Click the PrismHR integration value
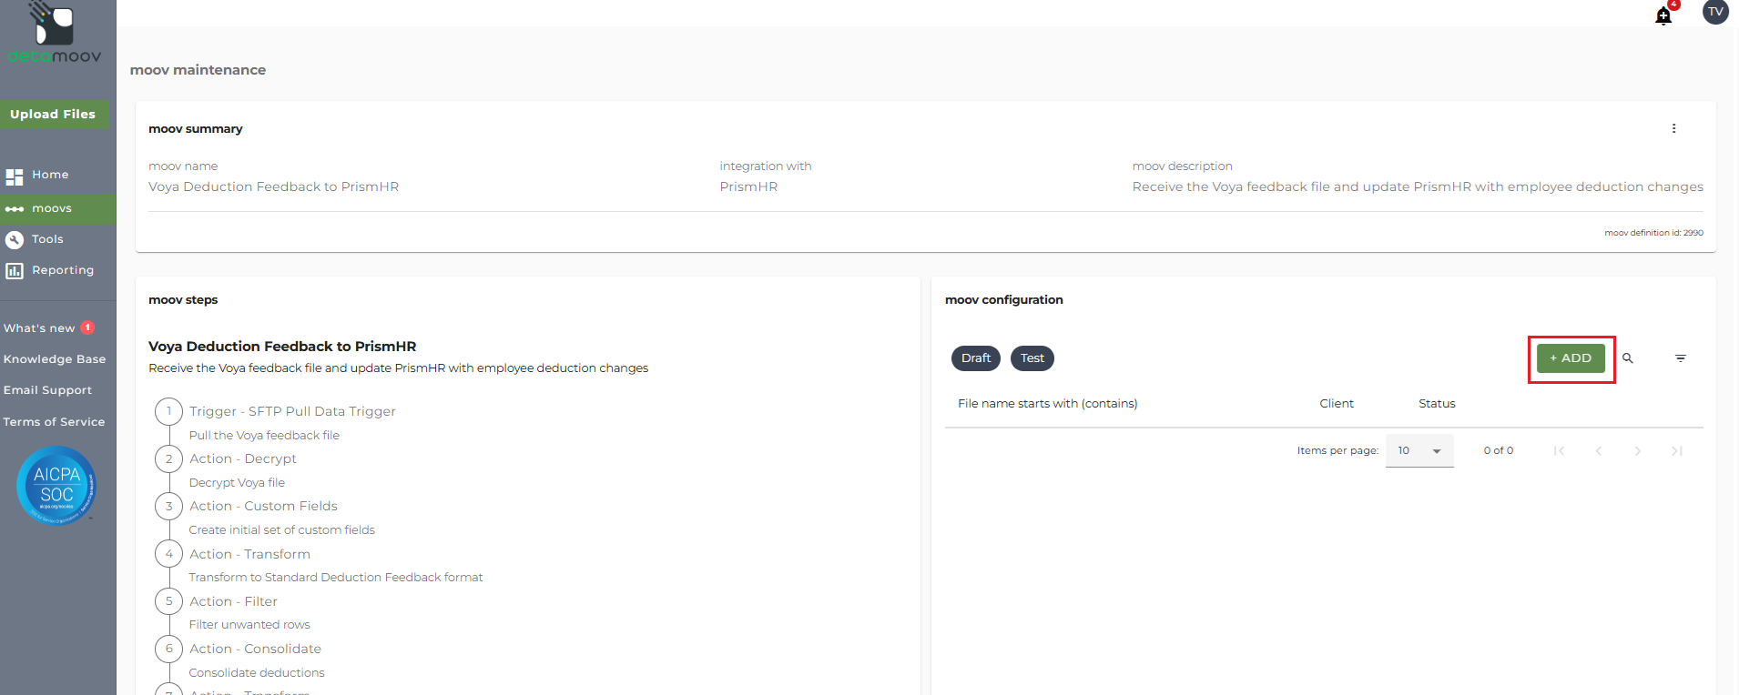The width and height of the screenshot is (1739, 695). [748, 186]
